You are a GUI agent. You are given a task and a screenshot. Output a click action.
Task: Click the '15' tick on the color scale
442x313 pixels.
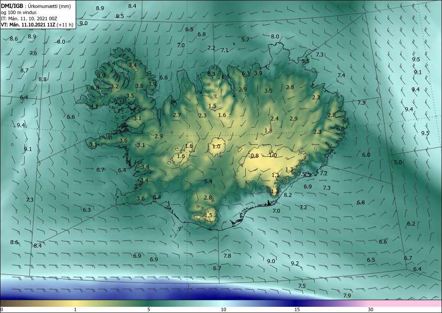pyautogui.click(x=297, y=310)
